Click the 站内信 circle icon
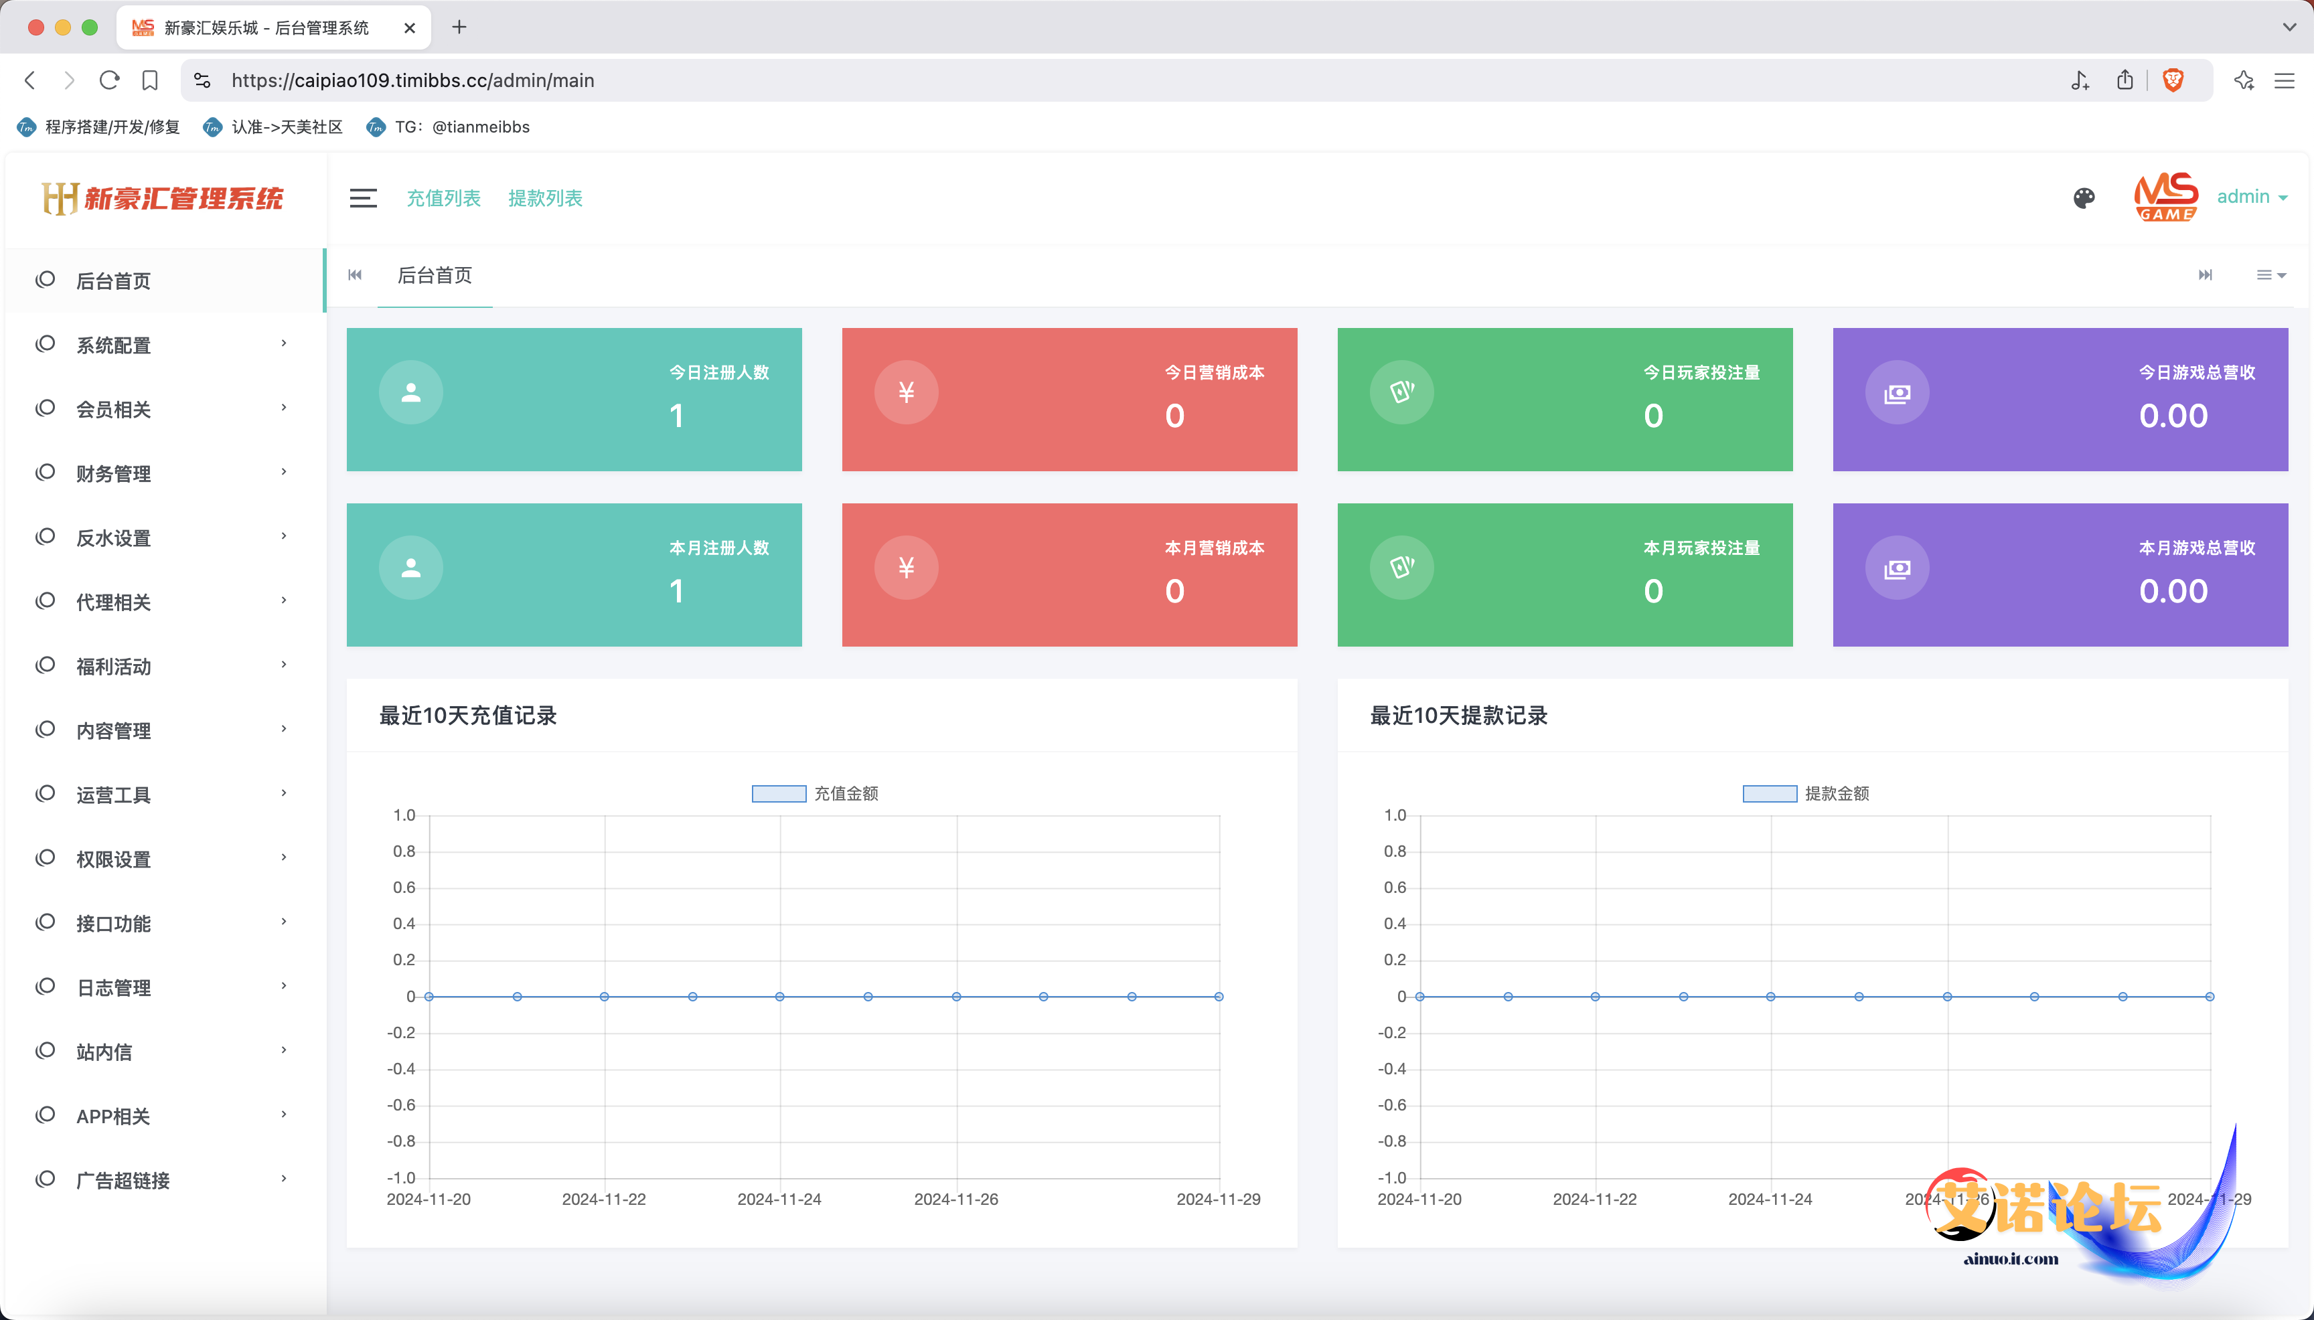 [x=46, y=1051]
